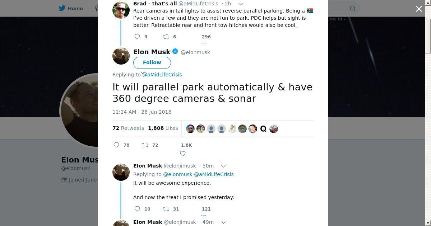The height and width of the screenshot is (226, 431).
Task: Click the reply icon with 10 replies
Action: pos(137,209)
